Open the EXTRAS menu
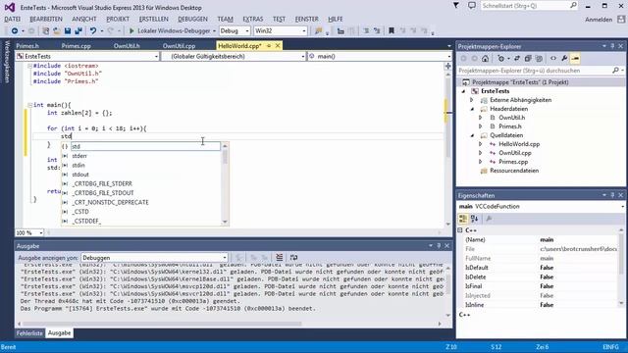Screen dimensions: 628x353 [253, 20]
